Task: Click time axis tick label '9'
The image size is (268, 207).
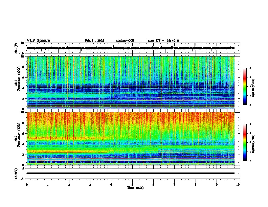Action: (x=217, y=185)
